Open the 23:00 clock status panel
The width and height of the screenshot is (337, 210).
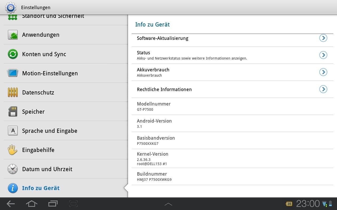click(x=308, y=204)
